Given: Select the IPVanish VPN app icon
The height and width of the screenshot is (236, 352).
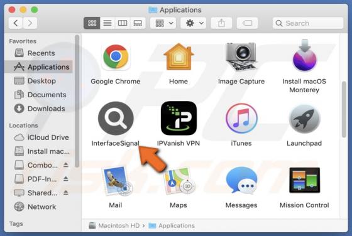Looking at the screenshot, I should 179,119.
